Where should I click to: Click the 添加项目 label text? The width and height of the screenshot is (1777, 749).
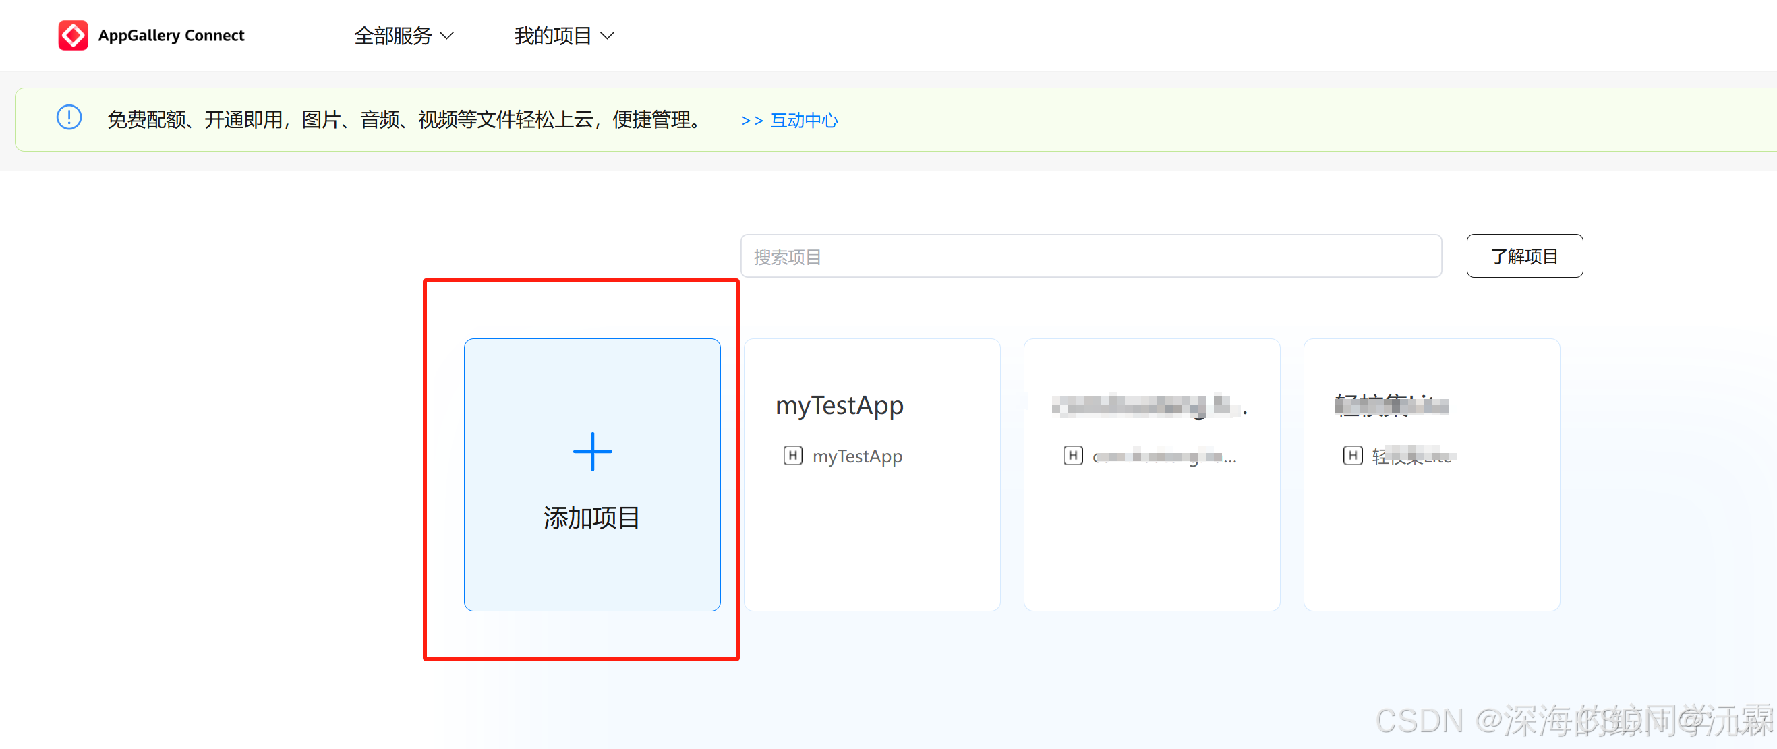(591, 518)
